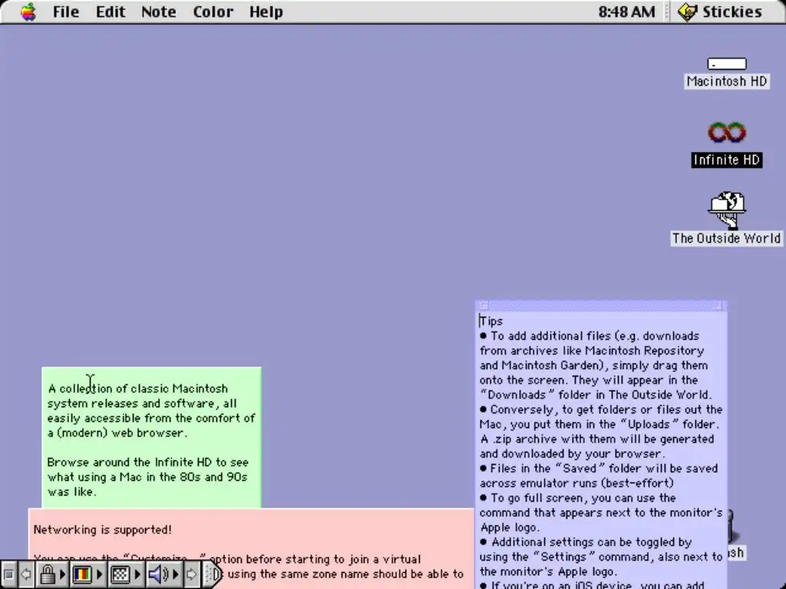Image resolution: width=786 pixels, height=589 pixels.
Task: Click the "Files in the Saved folder" bullet line
Action: pos(599,469)
